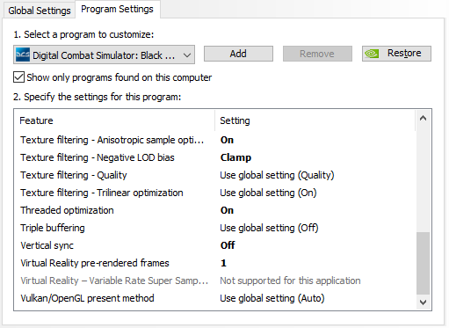Open Use global setting (Quality) value
Screen dimensions: 449x328
(277, 175)
